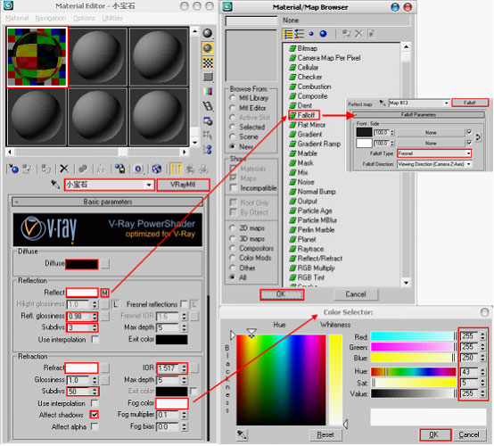Viewport: 494px width, 446px height.
Task: Toggle Show End Result icon
Action: pyautogui.click(x=176, y=169)
